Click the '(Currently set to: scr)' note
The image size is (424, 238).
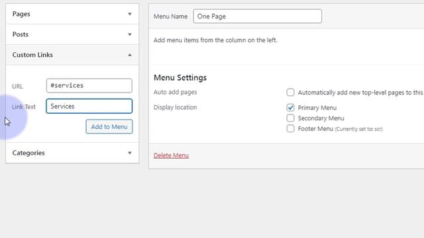coord(359,129)
